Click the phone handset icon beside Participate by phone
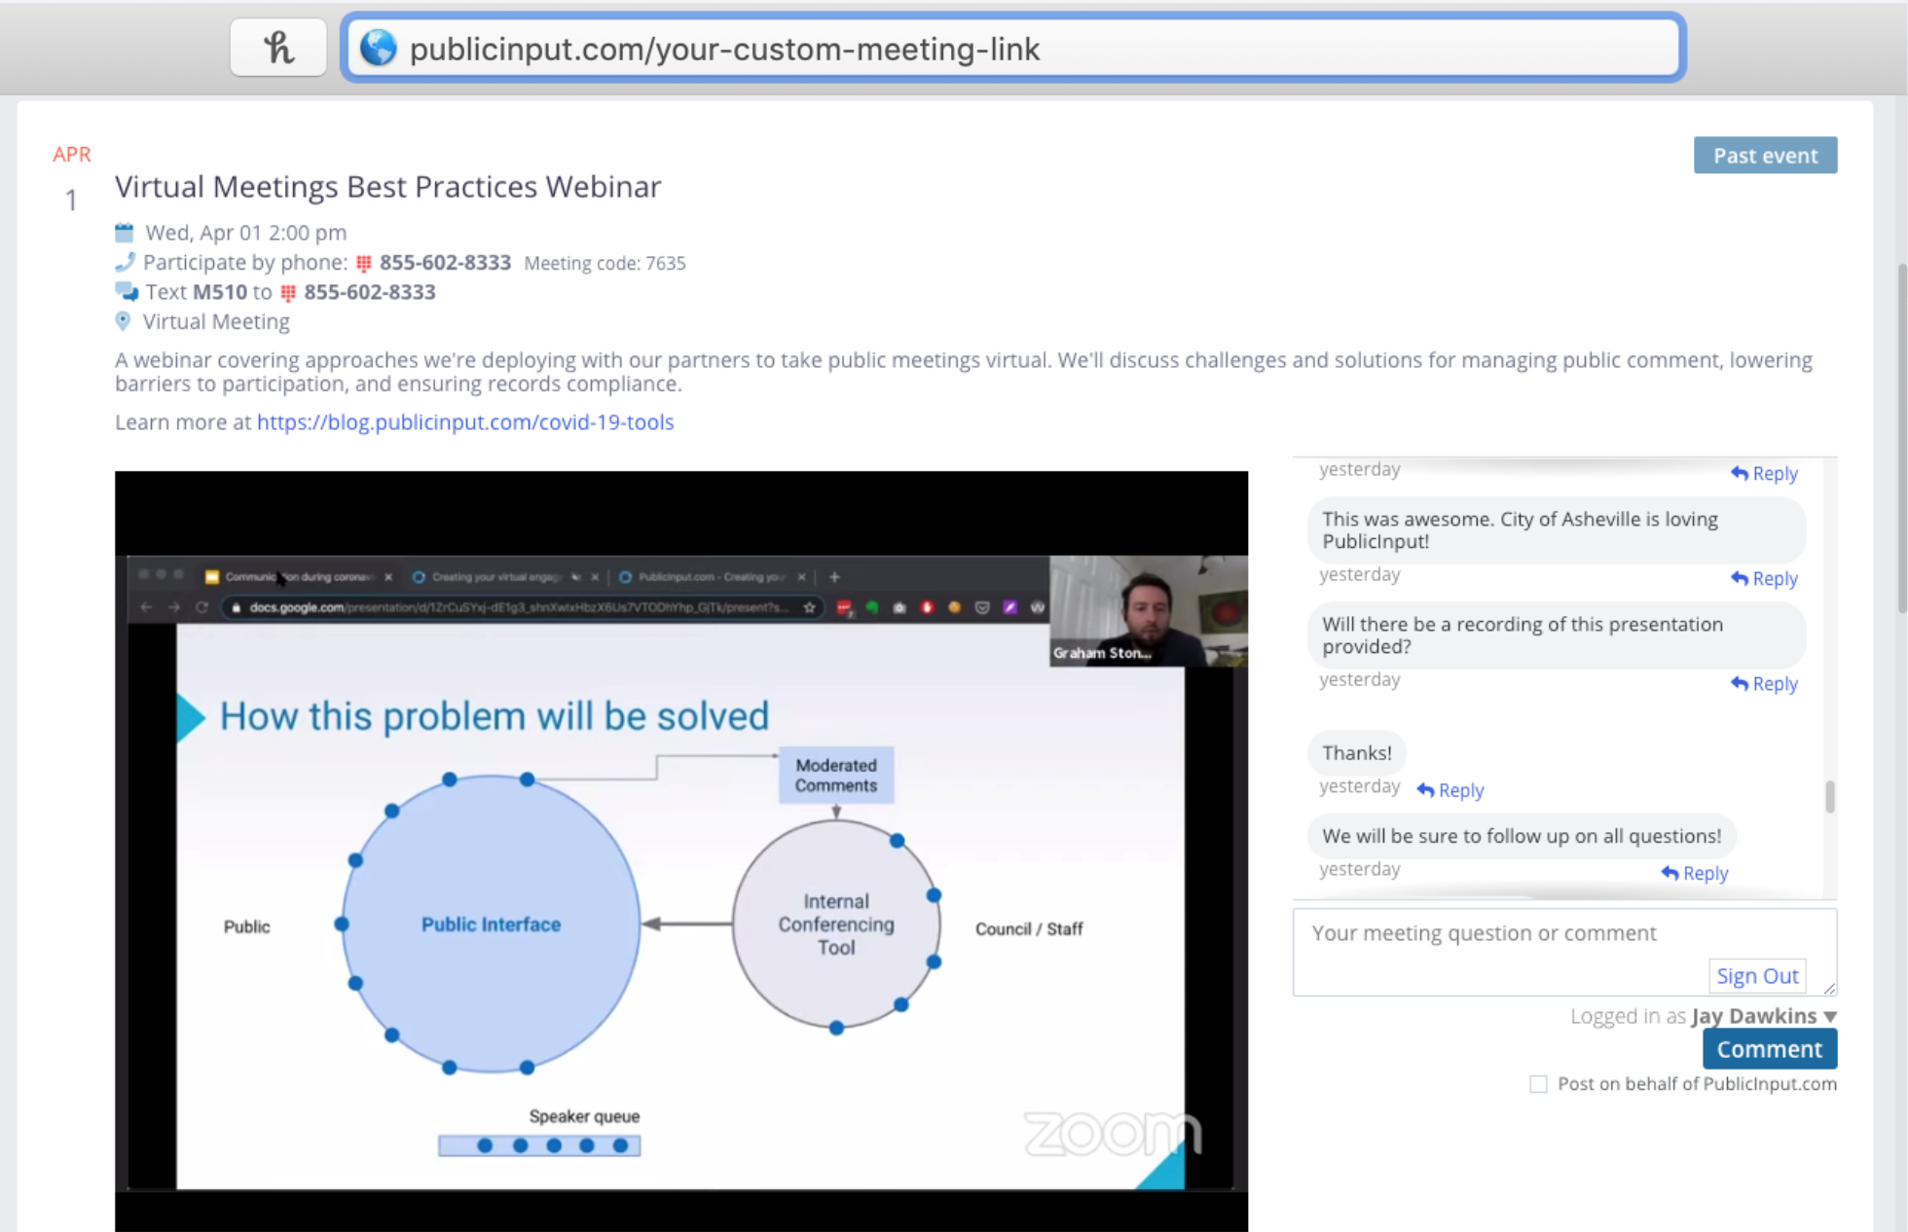Image resolution: width=1908 pixels, height=1232 pixels. click(124, 262)
